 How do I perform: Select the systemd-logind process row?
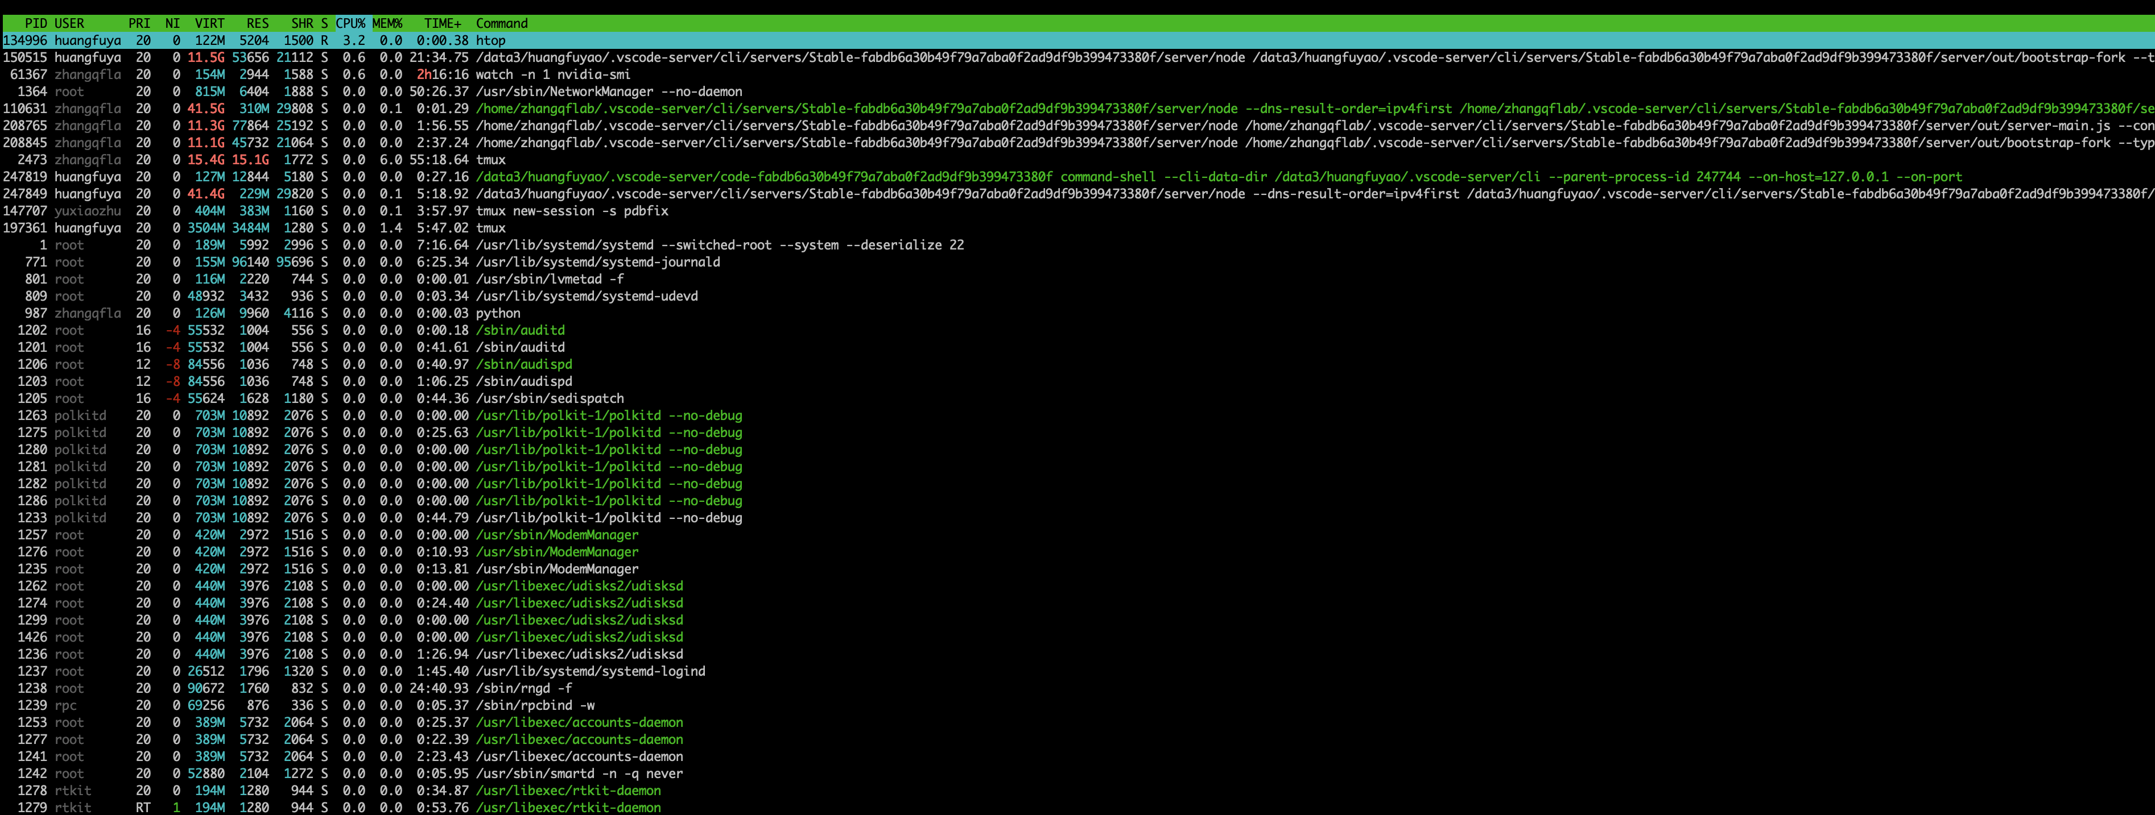590,671
